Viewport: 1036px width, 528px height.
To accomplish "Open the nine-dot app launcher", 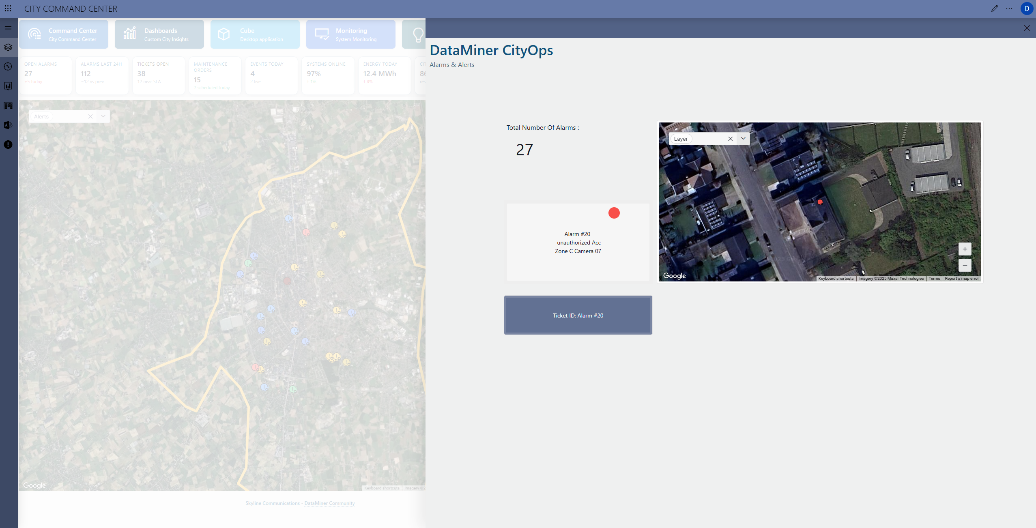I will [8, 9].
